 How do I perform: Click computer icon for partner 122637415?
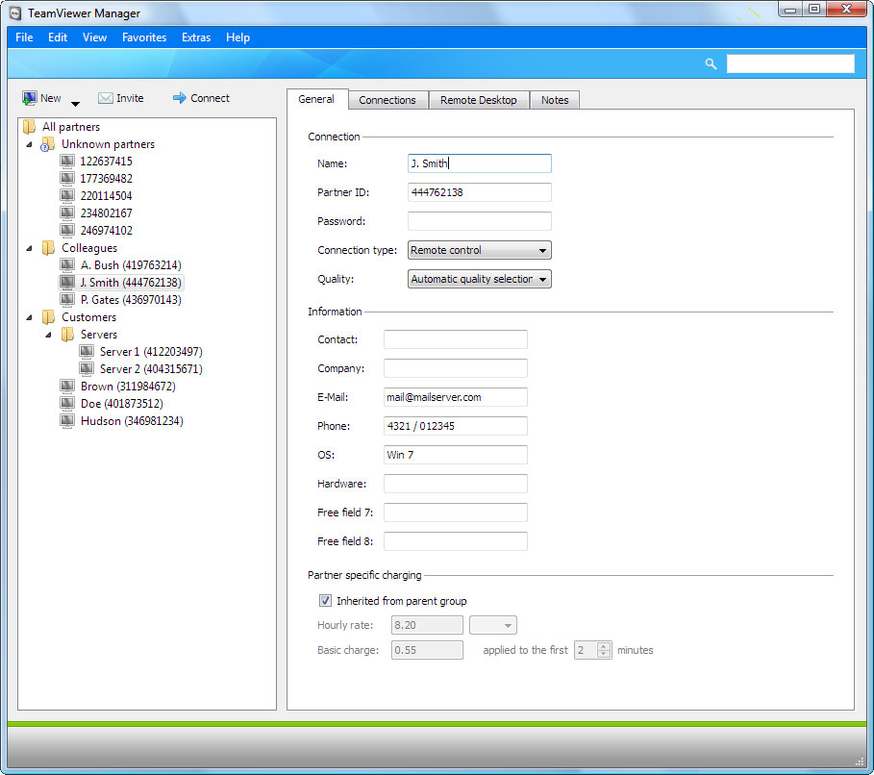67,162
